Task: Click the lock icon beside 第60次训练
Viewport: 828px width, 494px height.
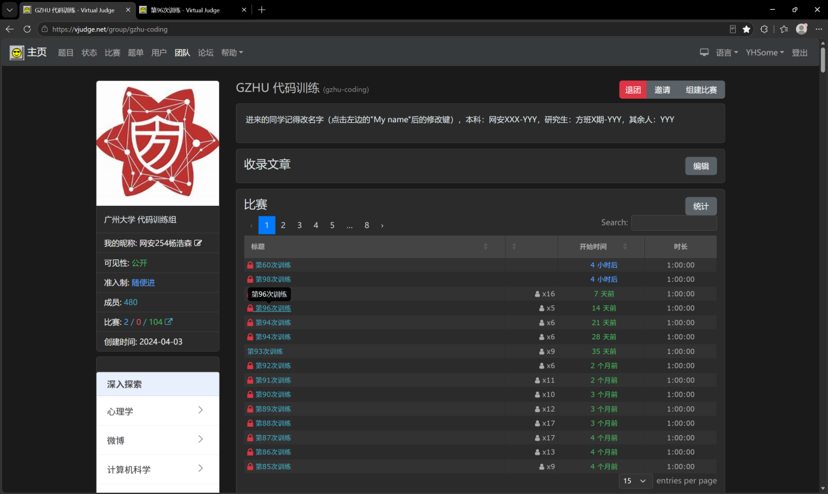Action: [250, 265]
